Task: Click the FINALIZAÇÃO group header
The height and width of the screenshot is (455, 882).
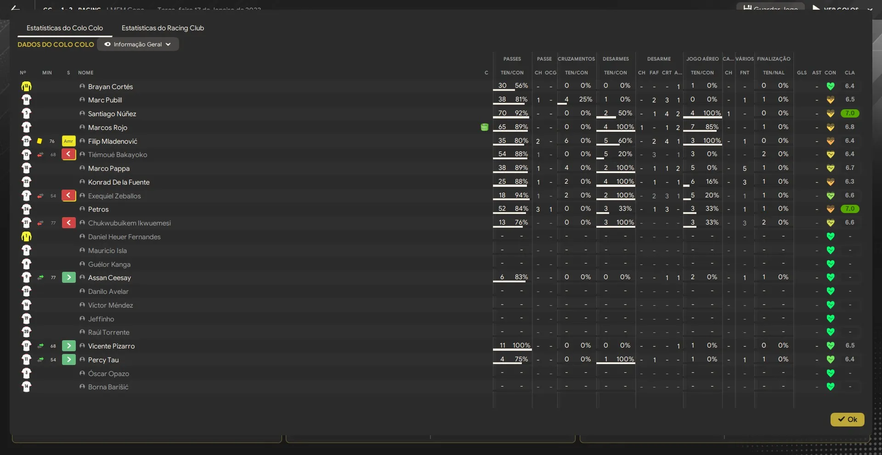Action: pyautogui.click(x=774, y=59)
